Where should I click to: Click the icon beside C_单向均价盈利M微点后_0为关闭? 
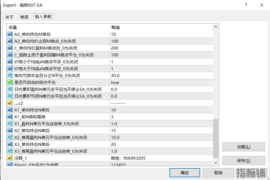pos(10,48)
